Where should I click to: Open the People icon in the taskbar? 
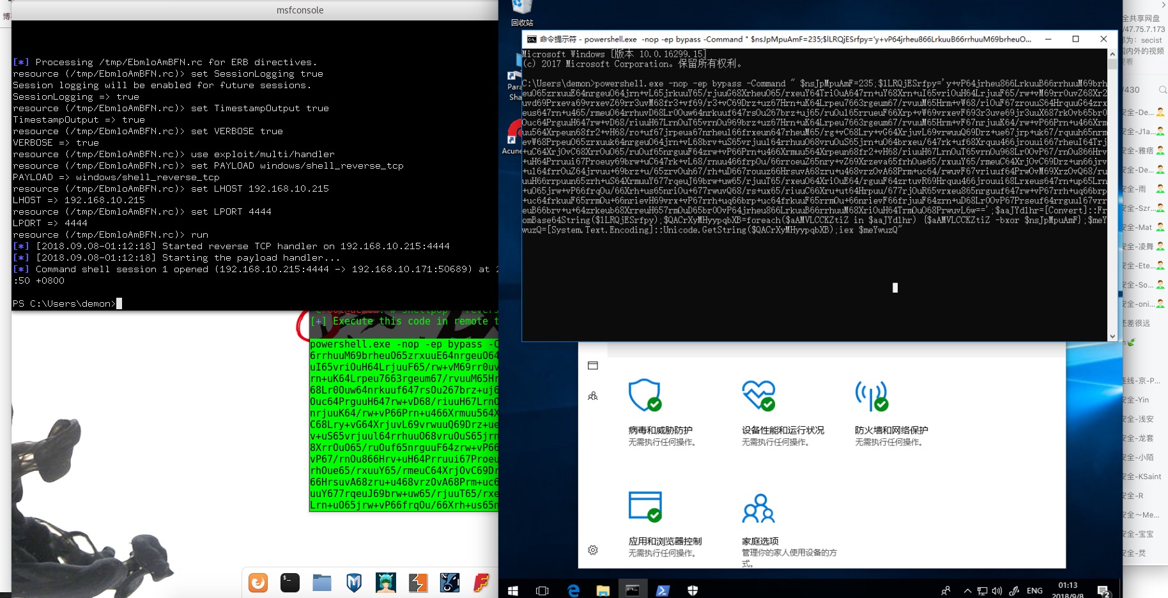[946, 590]
